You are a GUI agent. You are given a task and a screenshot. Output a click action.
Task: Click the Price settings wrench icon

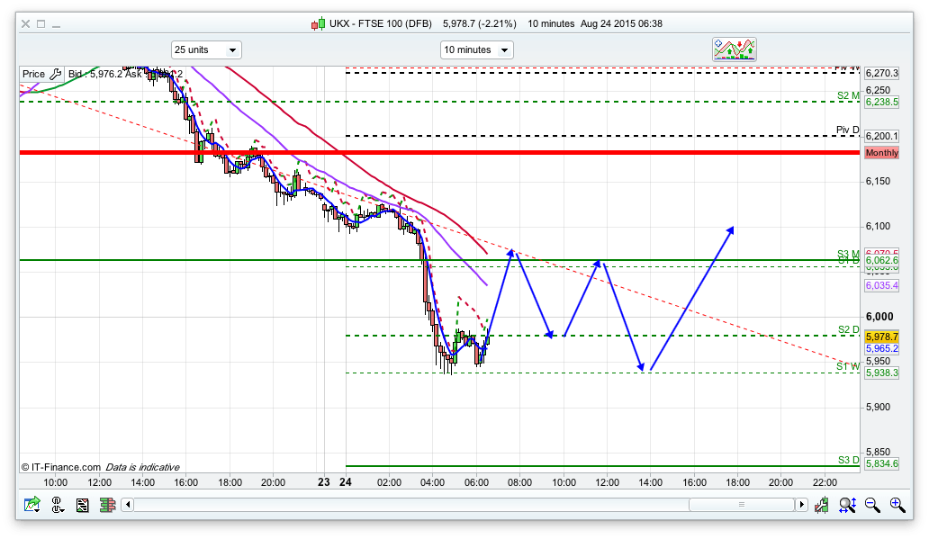pos(55,75)
